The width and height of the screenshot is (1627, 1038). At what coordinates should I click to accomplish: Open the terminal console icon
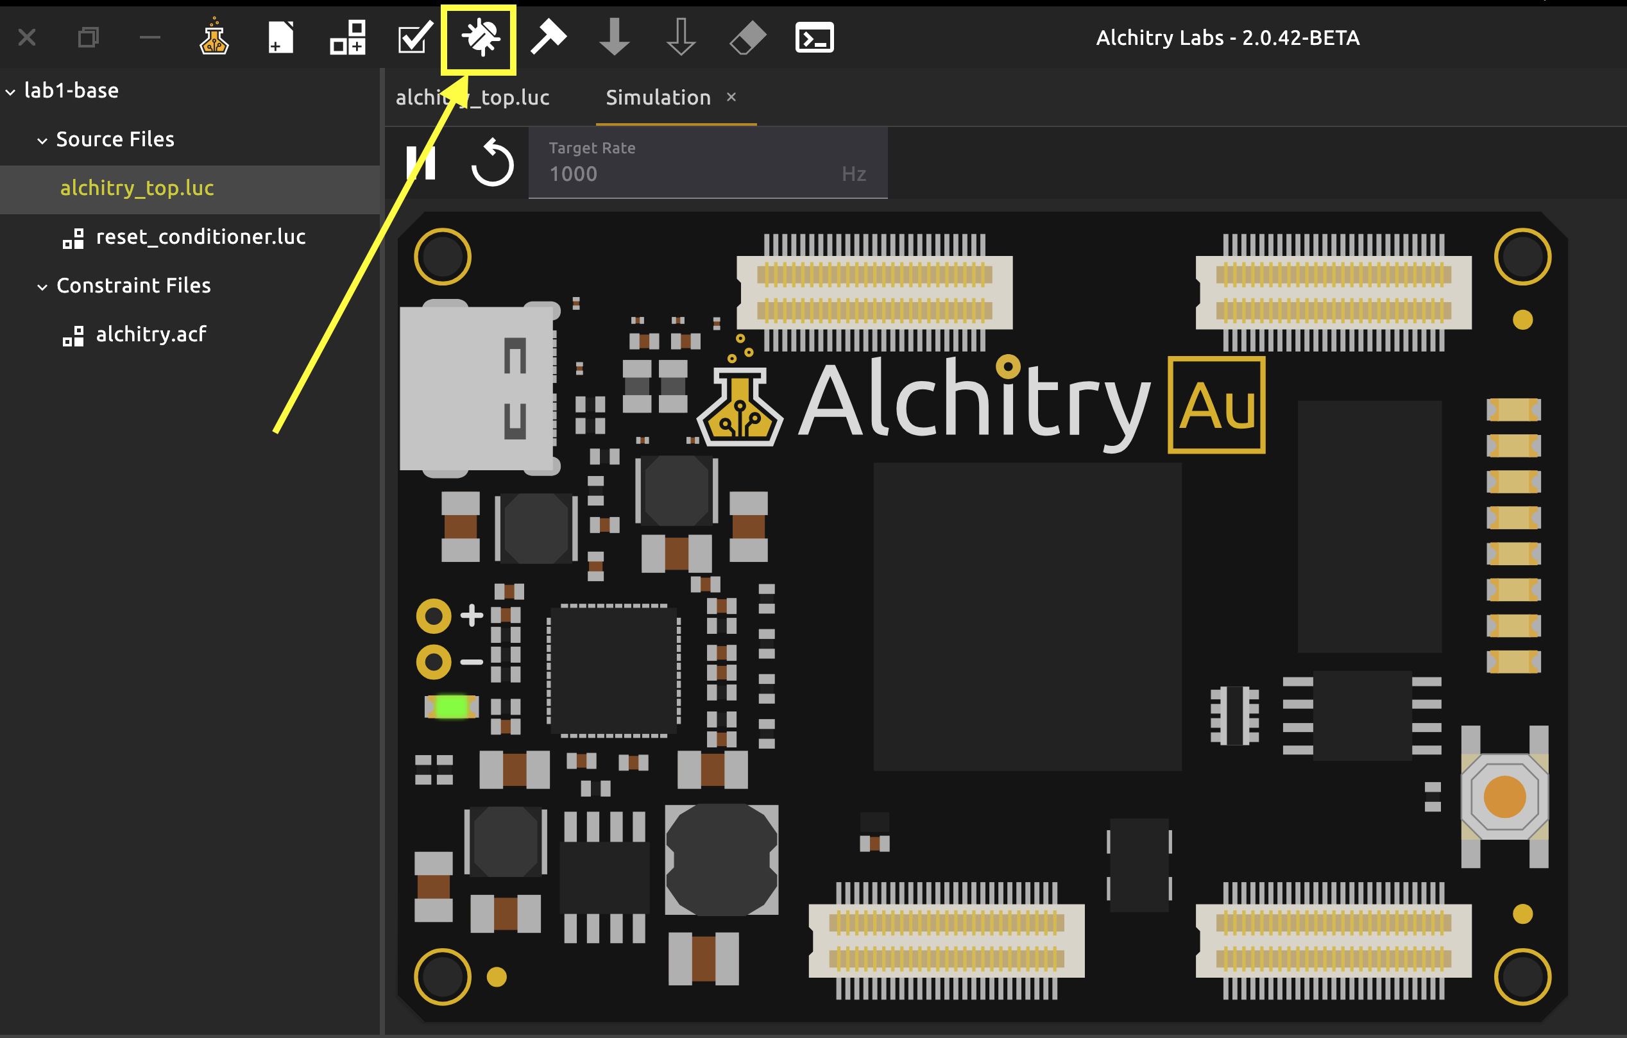coord(814,37)
